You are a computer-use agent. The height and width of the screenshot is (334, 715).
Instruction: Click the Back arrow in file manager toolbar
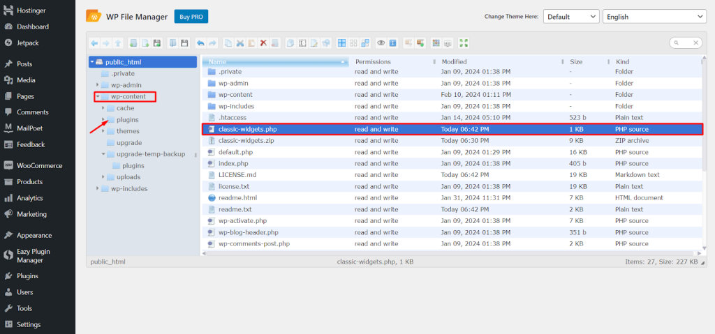pos(94,43)
